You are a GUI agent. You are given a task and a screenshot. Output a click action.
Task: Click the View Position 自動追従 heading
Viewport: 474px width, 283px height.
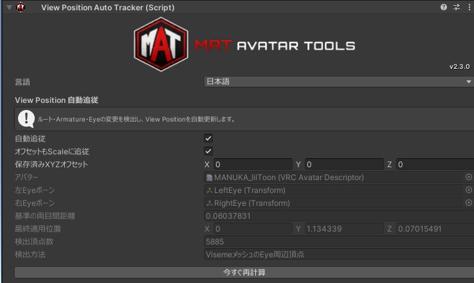tap(57, 100)
